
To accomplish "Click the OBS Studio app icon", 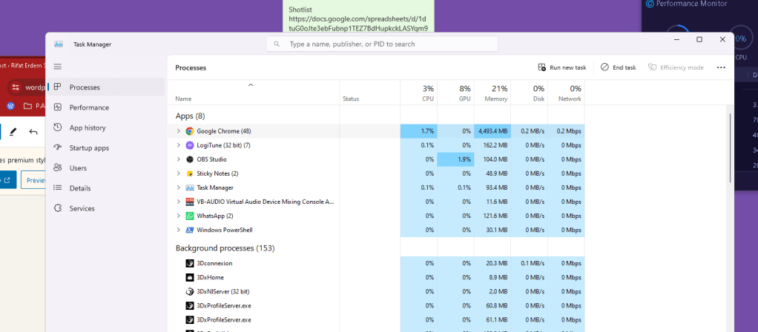I will 190,159.
